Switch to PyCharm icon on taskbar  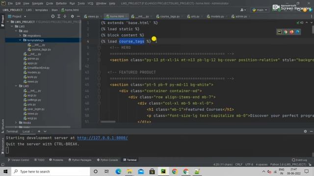click(163, 172)
